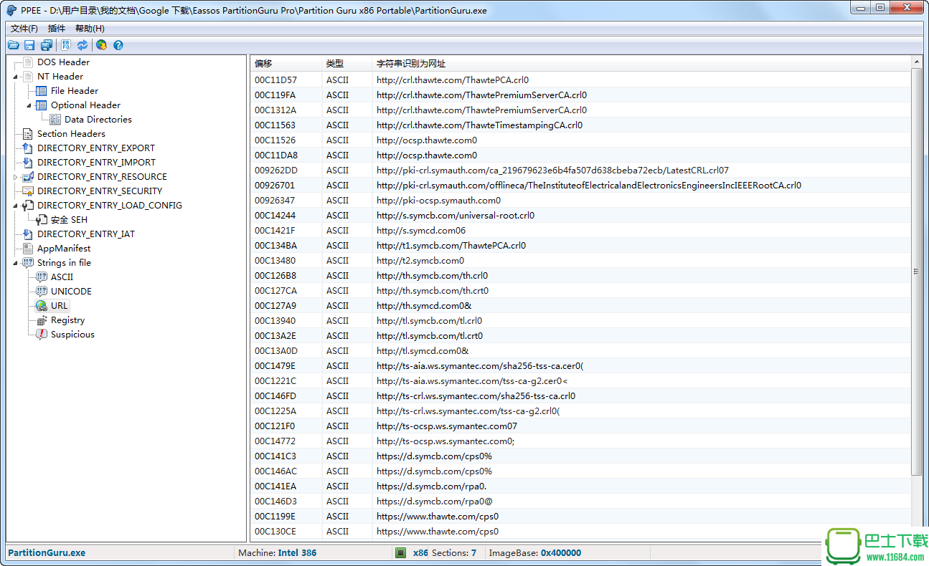
Task: Select the row with offset 00C141C3
Action: (x=581, y=456)
